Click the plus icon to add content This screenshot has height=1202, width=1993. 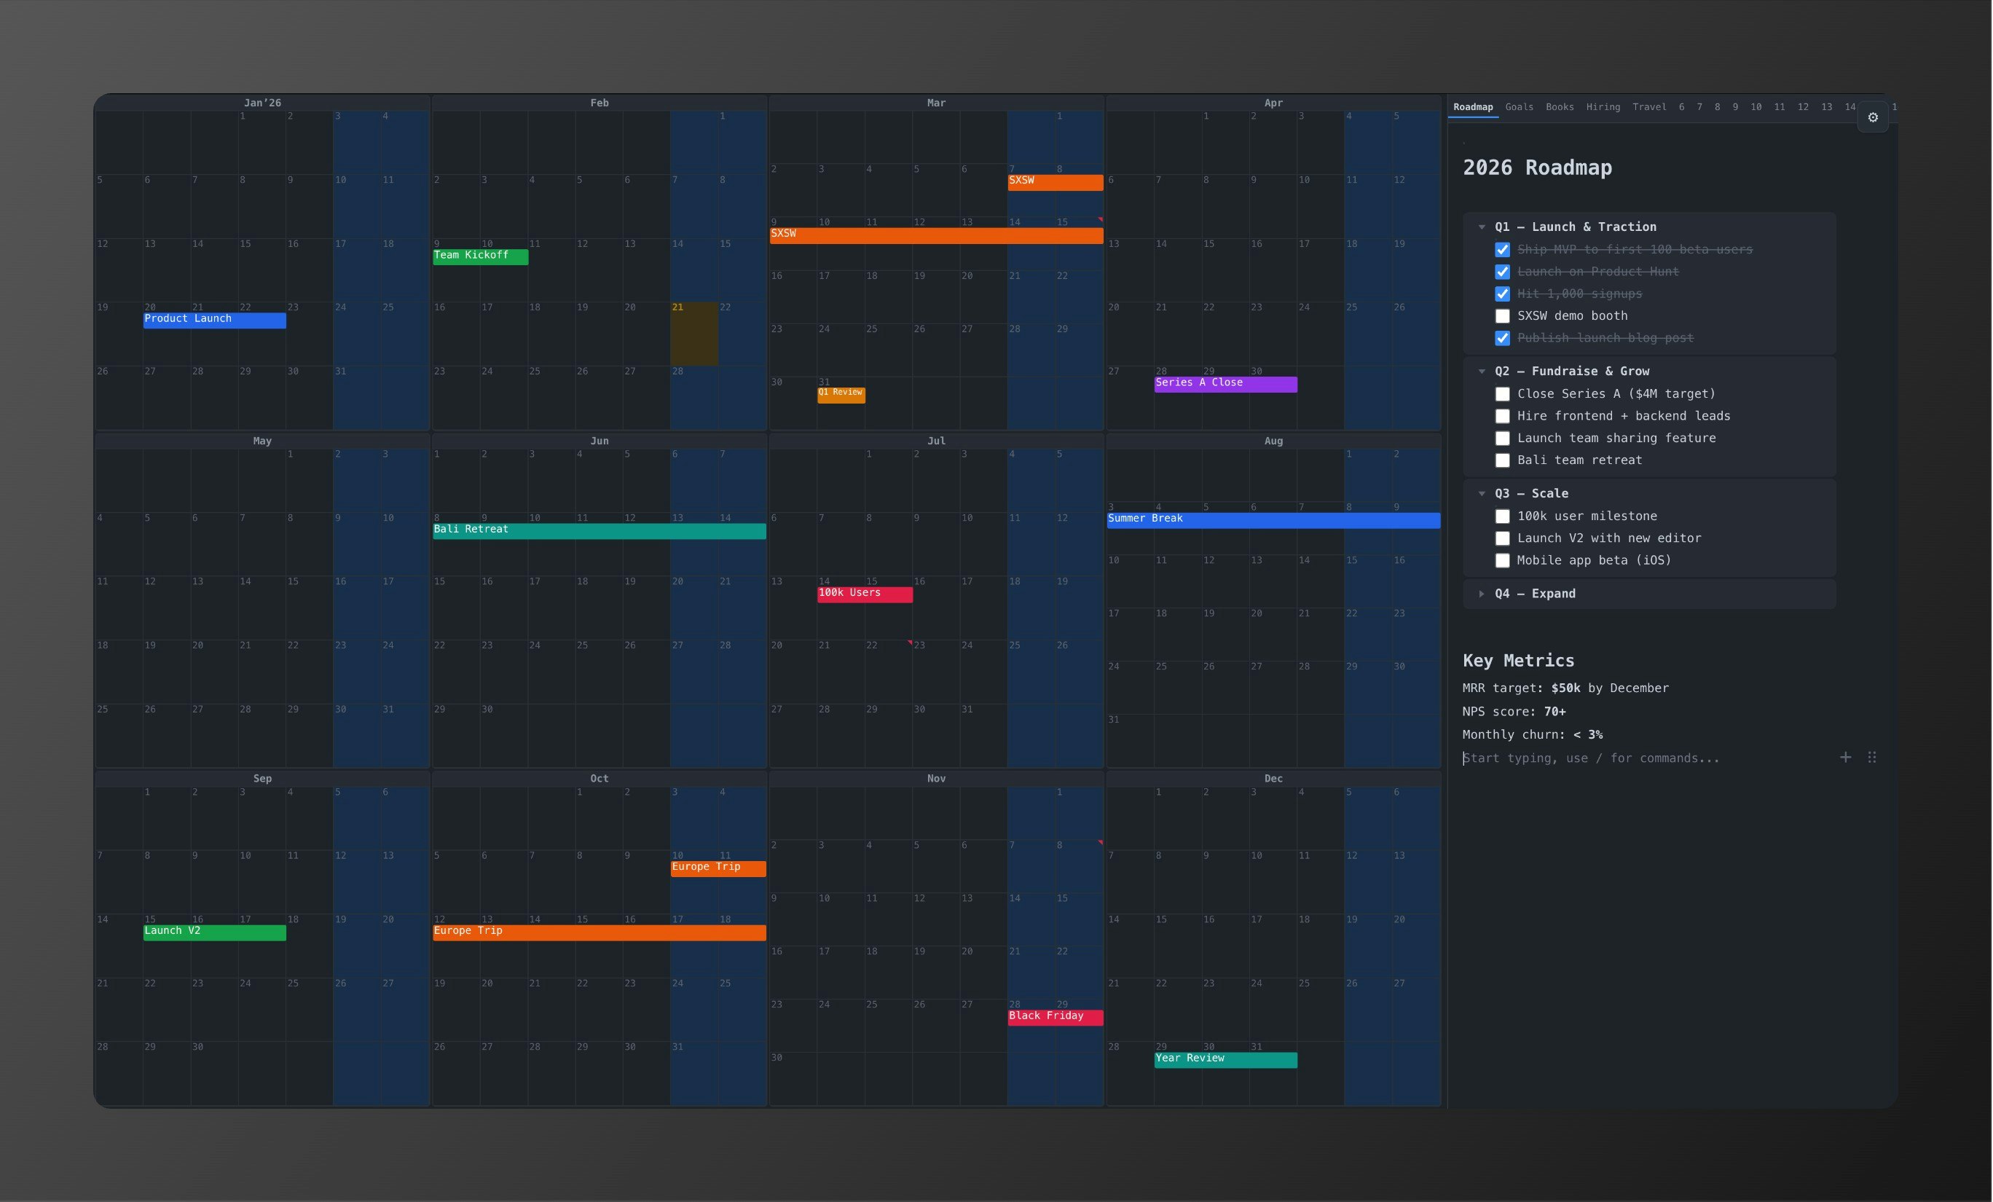tap(1846, 757)
